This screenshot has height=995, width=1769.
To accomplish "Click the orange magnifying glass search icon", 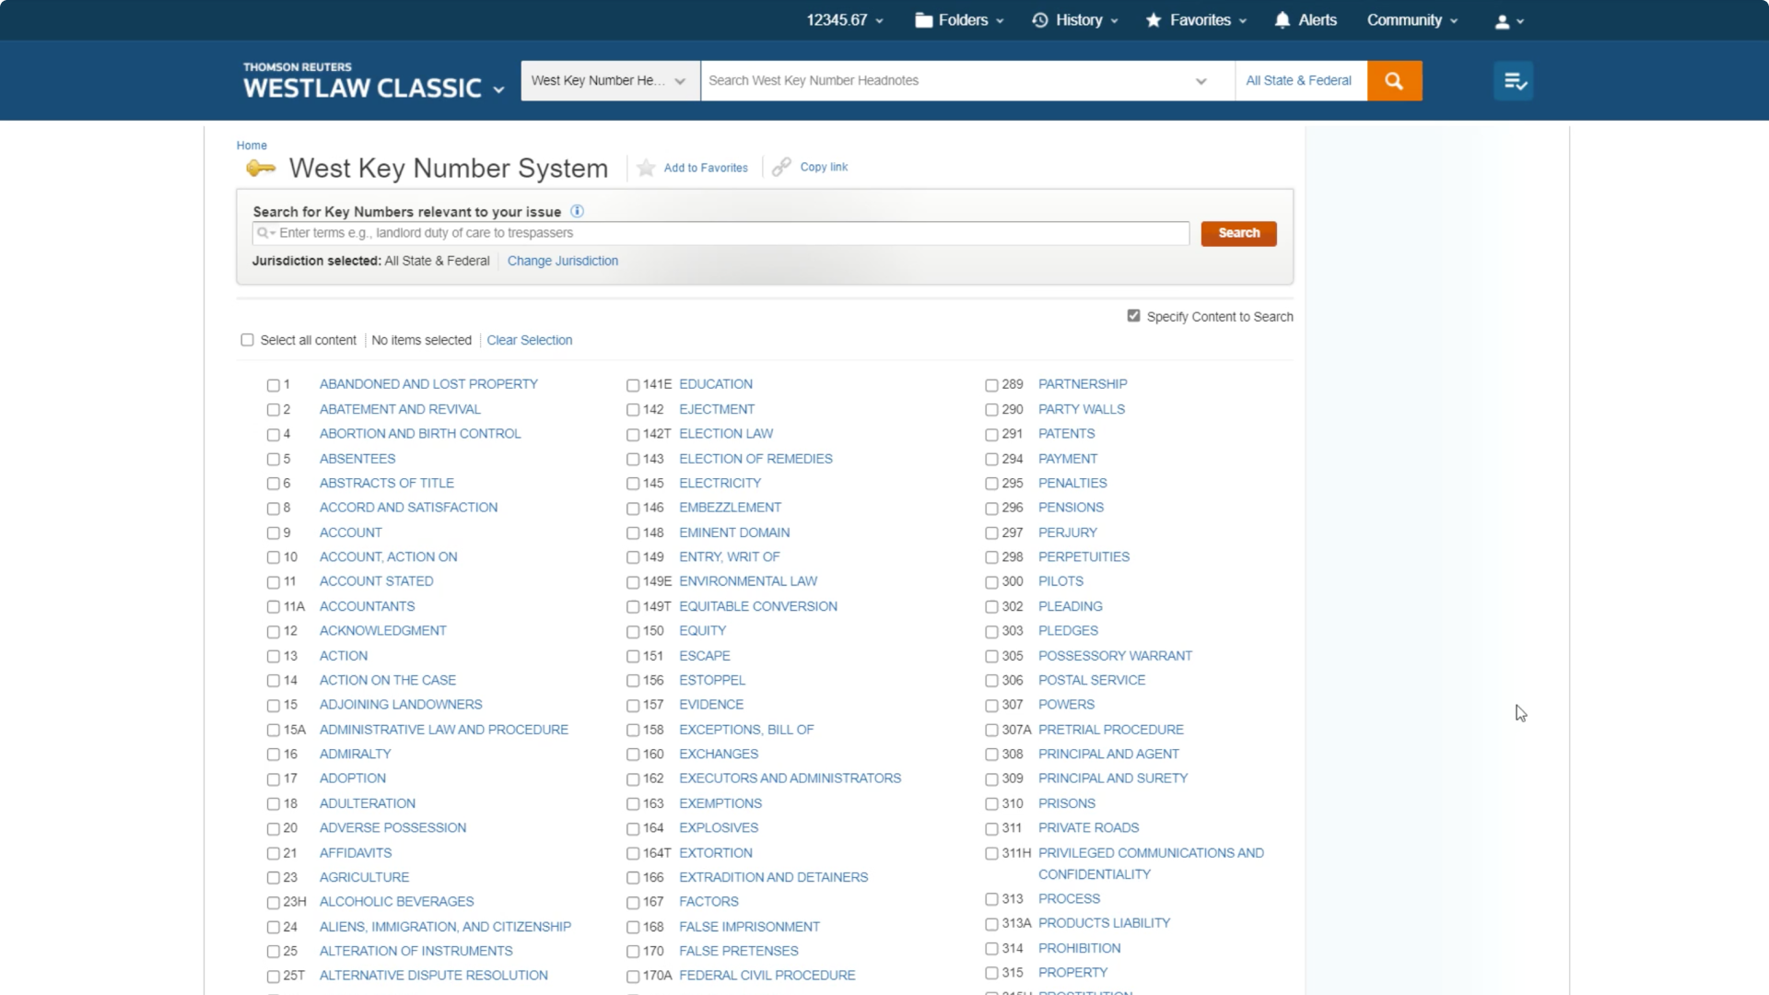I will (x=1394, y=81).
